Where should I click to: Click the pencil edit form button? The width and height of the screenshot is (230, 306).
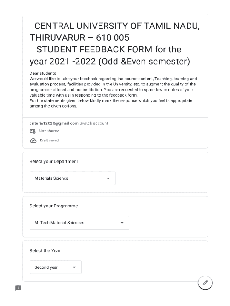pyautogui.click(x=205, y=282)
